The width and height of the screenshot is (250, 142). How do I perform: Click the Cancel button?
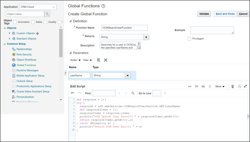(243, 14)
